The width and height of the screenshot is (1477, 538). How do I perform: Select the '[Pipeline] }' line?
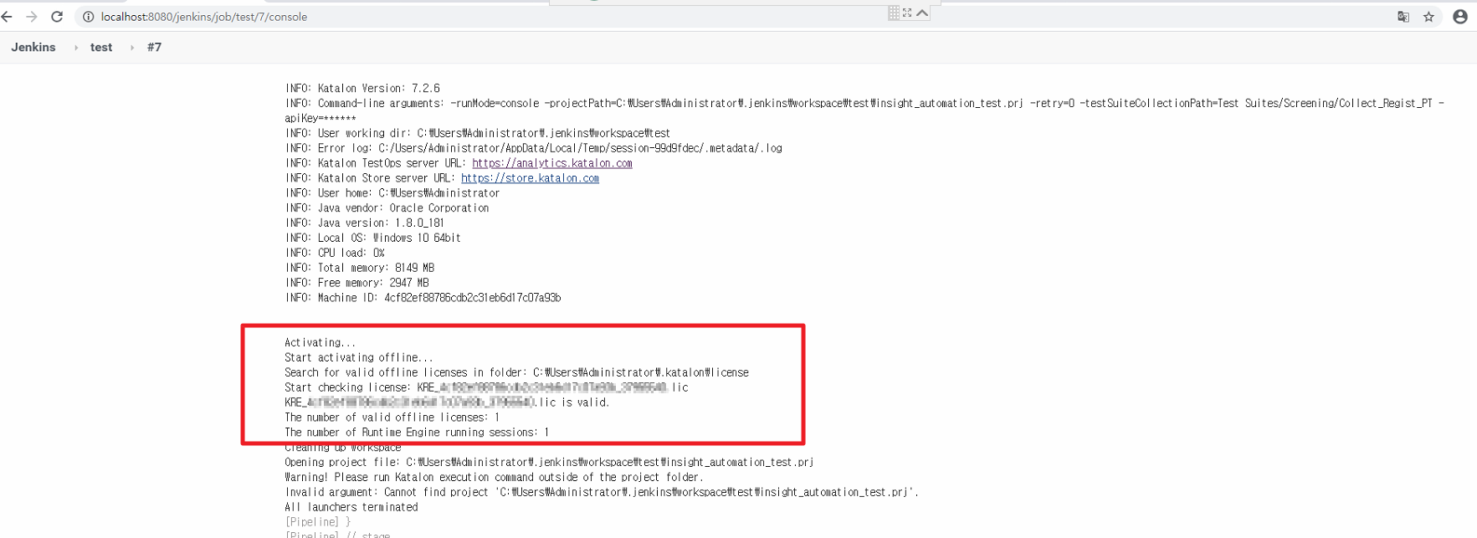318,523
